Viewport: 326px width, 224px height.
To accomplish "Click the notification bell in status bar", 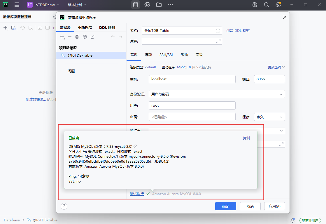I will pyautogui.click(x=293, y=220).
